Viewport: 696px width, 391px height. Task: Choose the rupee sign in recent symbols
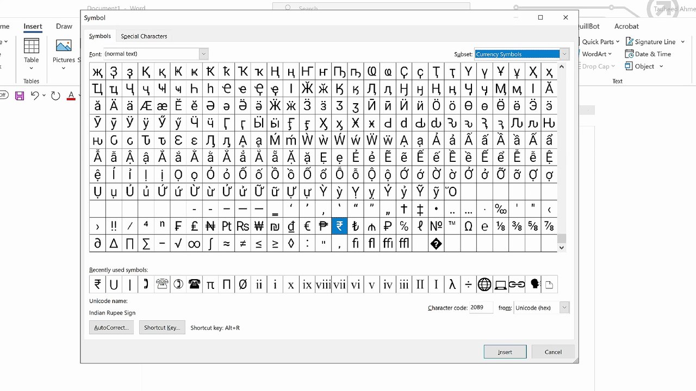coord(97,284)
